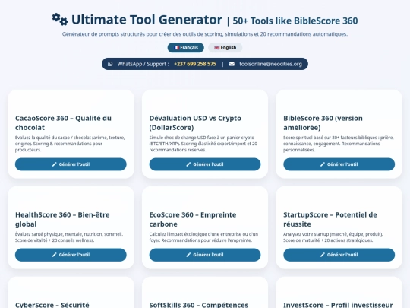Click "50+ Tools like BibleScore 360" text

click(295, 21)
